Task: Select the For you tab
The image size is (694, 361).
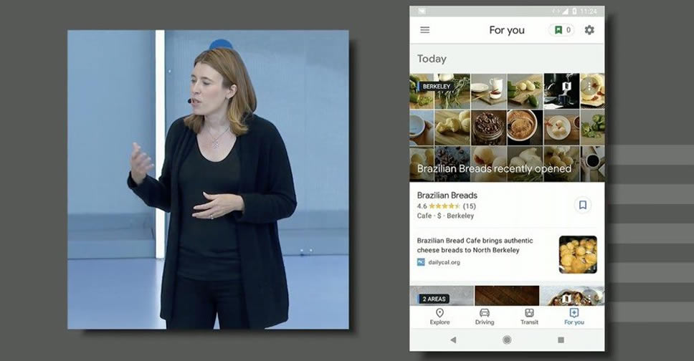Action: (x=574, y=317)
